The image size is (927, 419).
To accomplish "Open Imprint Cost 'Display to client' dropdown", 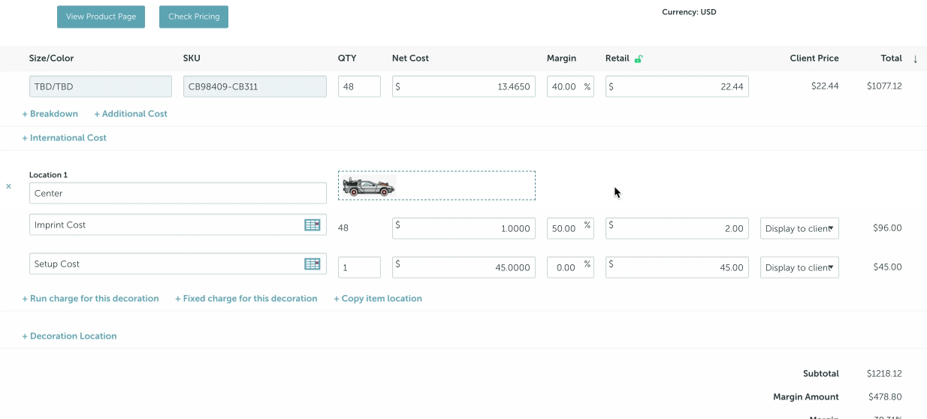I will (799, 228).
